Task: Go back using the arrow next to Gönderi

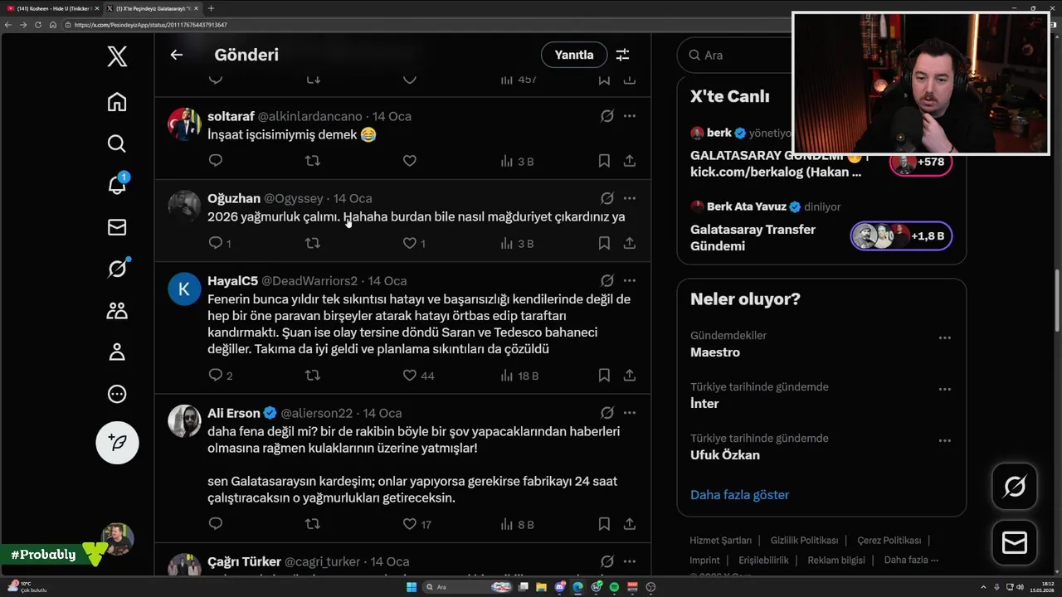Action: (176, 55)
